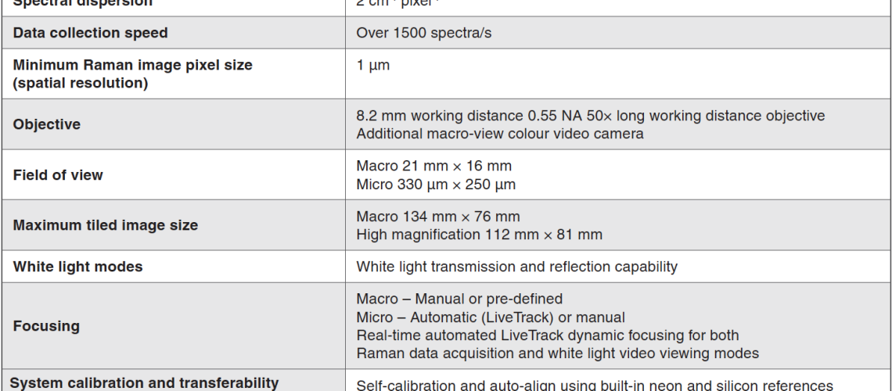Click the Data collection speed label

pos(91,33)
